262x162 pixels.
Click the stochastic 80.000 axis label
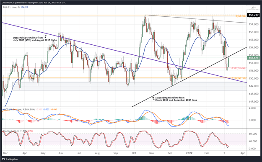coord(252,134)
